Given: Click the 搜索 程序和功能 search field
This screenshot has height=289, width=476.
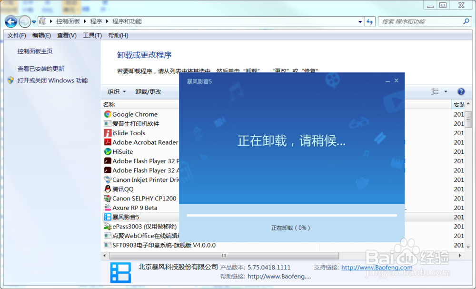Looking at the screenshot, I should click(x=420, y=21).
